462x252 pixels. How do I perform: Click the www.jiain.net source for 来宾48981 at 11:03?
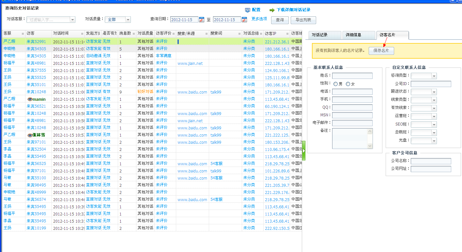pos(190,63)
